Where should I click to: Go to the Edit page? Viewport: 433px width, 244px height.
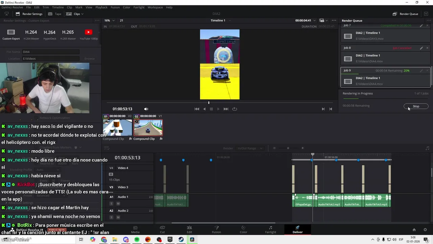(189, 229)
